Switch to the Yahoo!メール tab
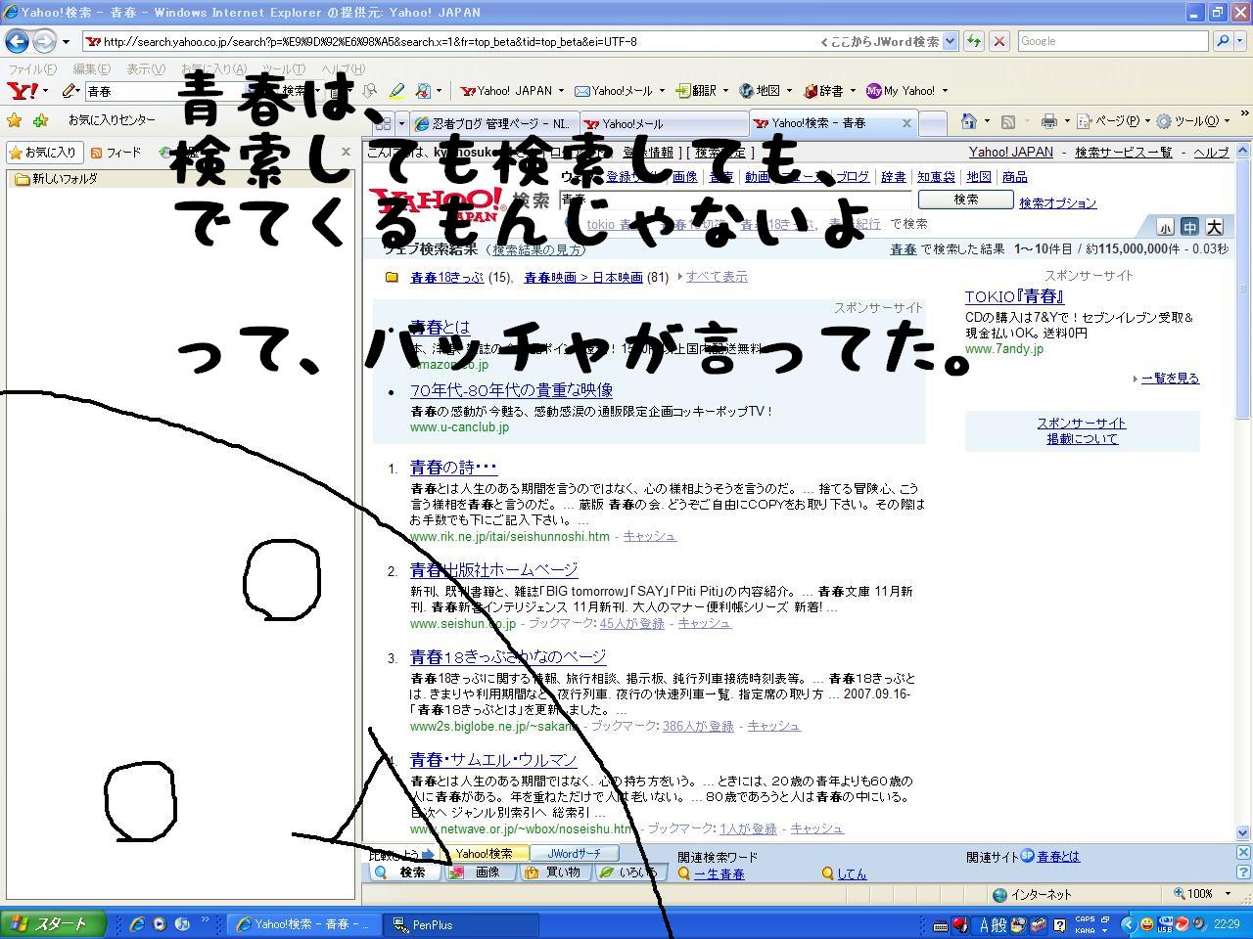The height and width of the screenshot is (939, 1253). point(664,124)
